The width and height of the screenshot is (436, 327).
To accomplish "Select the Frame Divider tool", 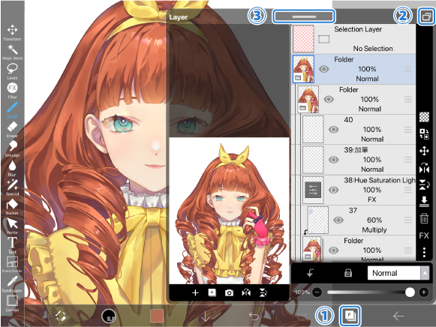I will (12, 265).
